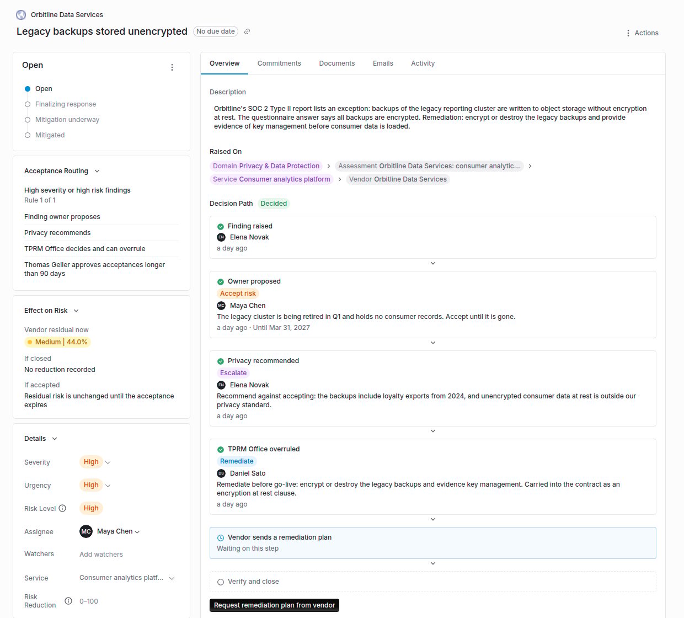Click the chevron after the Domain breadcrumb
Viewport: 684px width, 618px height.
click(x=329, y=166)
